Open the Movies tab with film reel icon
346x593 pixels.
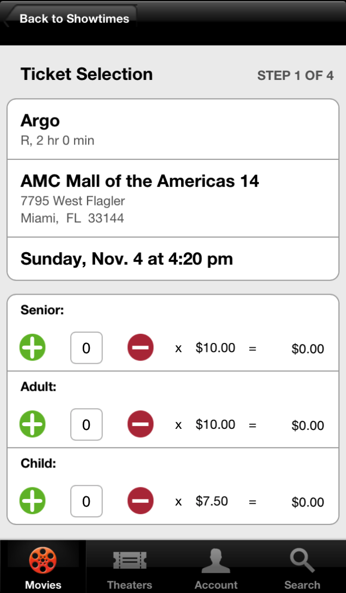[43, 566]
